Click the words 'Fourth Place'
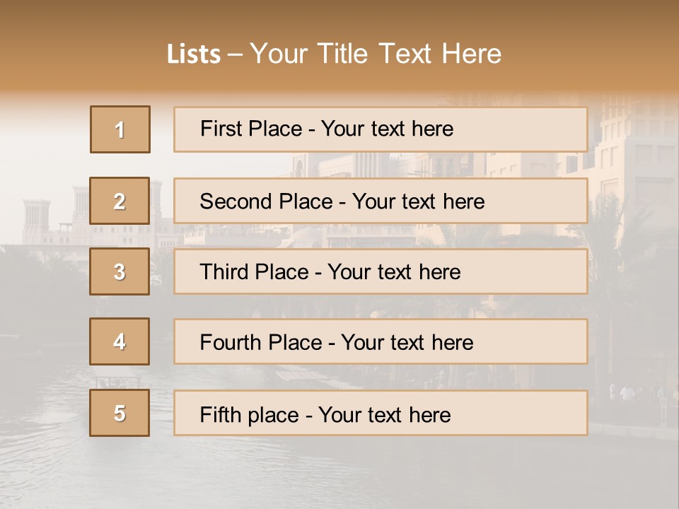 coord(261,342)
